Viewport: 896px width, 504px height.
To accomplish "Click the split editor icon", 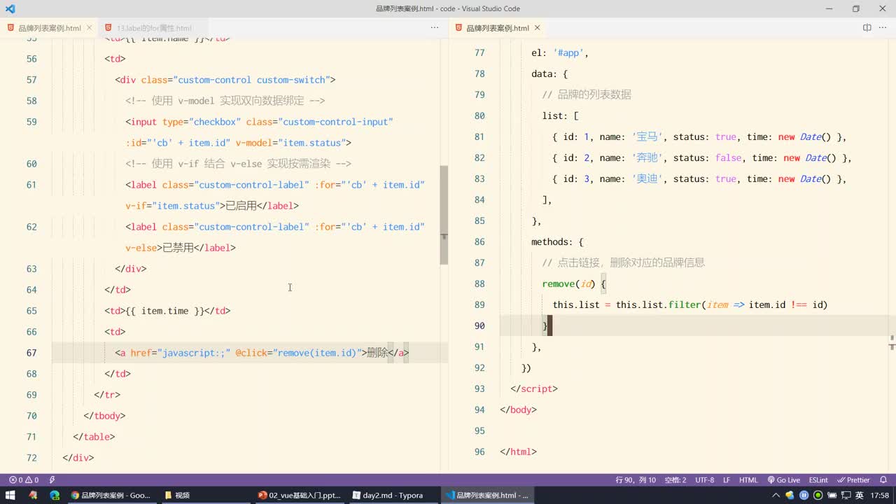I will (x=867, y=28).
